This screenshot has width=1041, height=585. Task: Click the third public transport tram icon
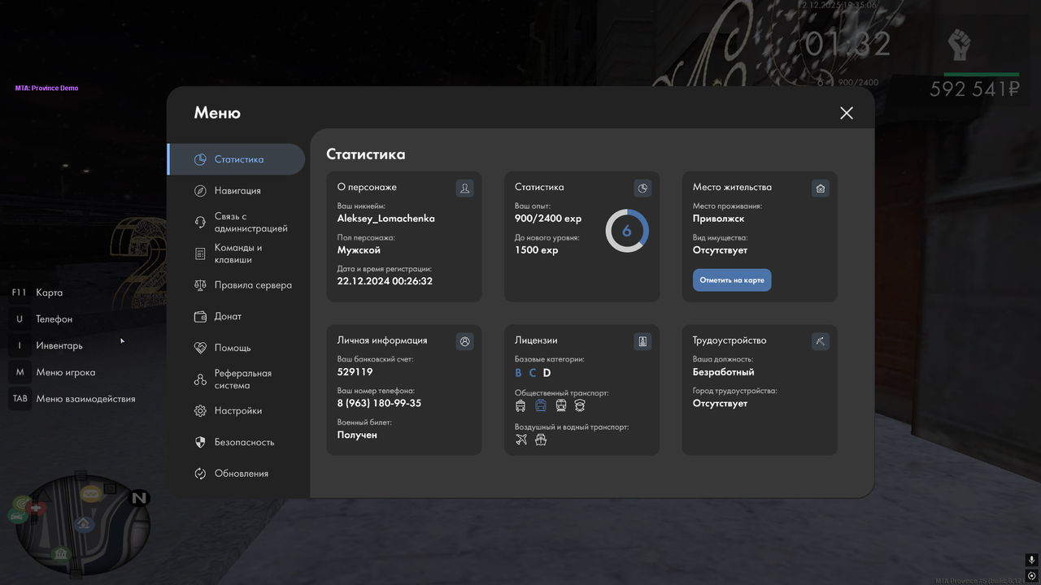(x=561, y=405)
